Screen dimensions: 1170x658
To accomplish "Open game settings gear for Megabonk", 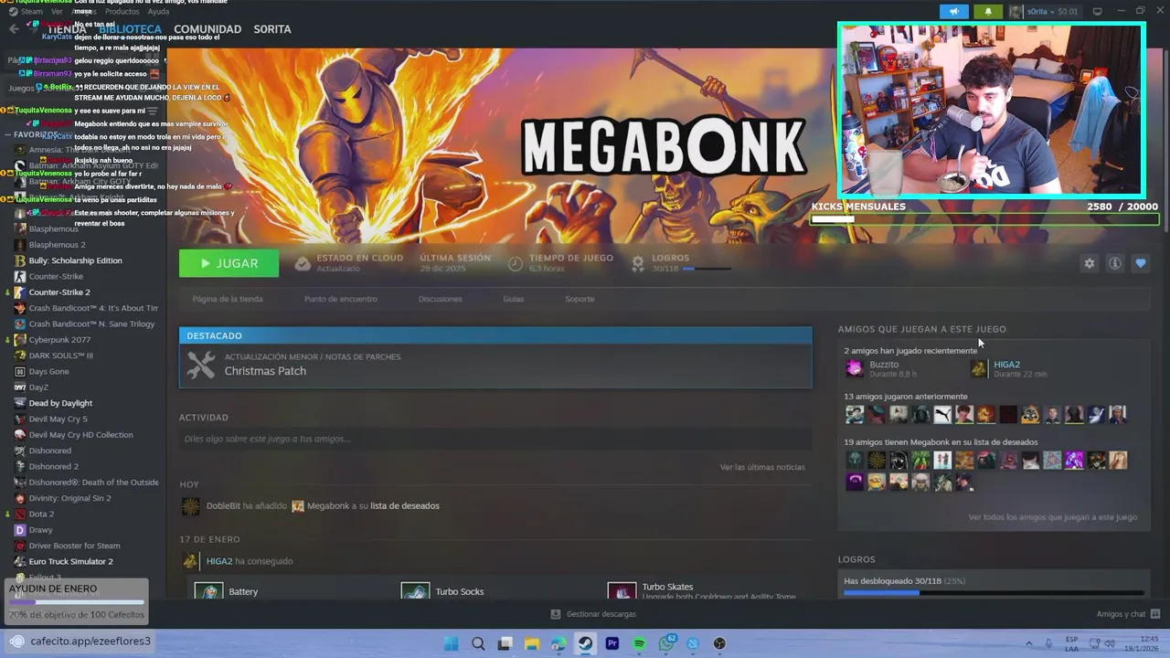I will tap(1089, 263).
